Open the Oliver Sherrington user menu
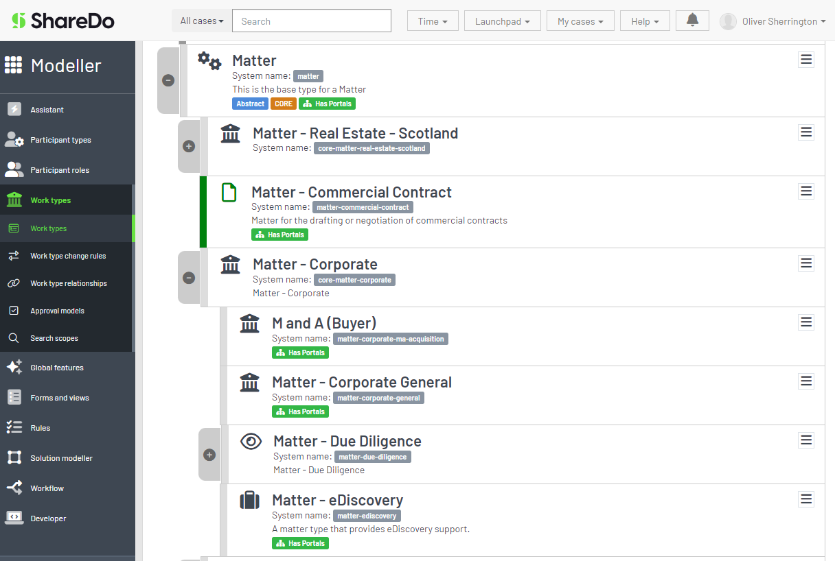Viewport: 835px width, 561px height. (773, 21)
